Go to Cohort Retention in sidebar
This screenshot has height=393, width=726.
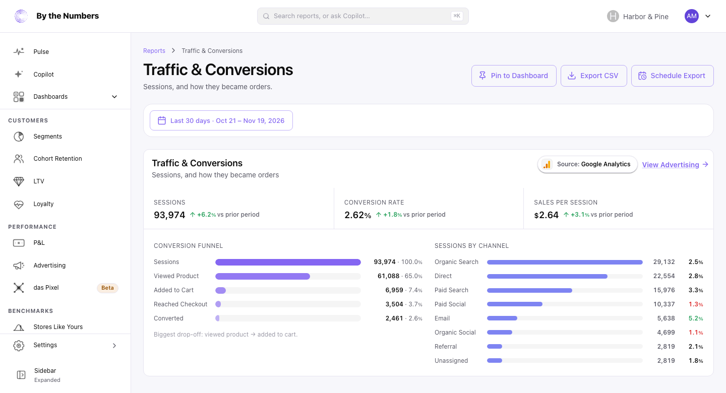pos(66,159)
